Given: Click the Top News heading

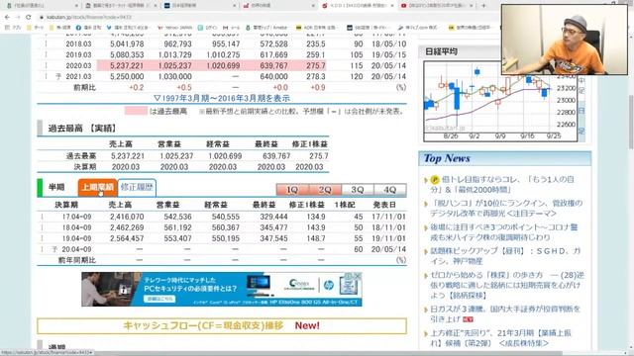Looking at the screenshot, I should (447, 158).
